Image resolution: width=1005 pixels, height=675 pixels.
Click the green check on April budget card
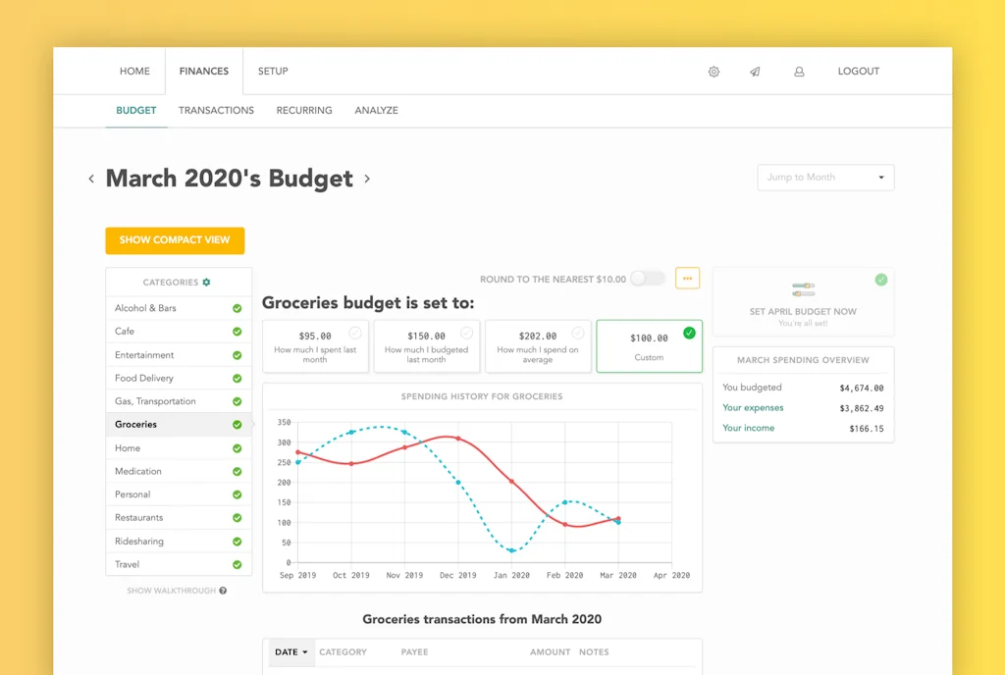[881, 280]
